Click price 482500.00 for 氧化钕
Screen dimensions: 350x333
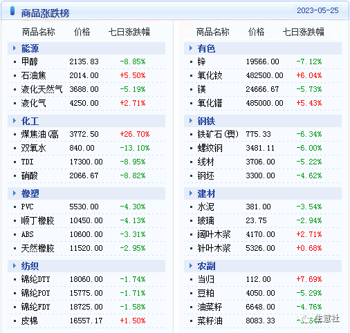click(x=264, y=75)
